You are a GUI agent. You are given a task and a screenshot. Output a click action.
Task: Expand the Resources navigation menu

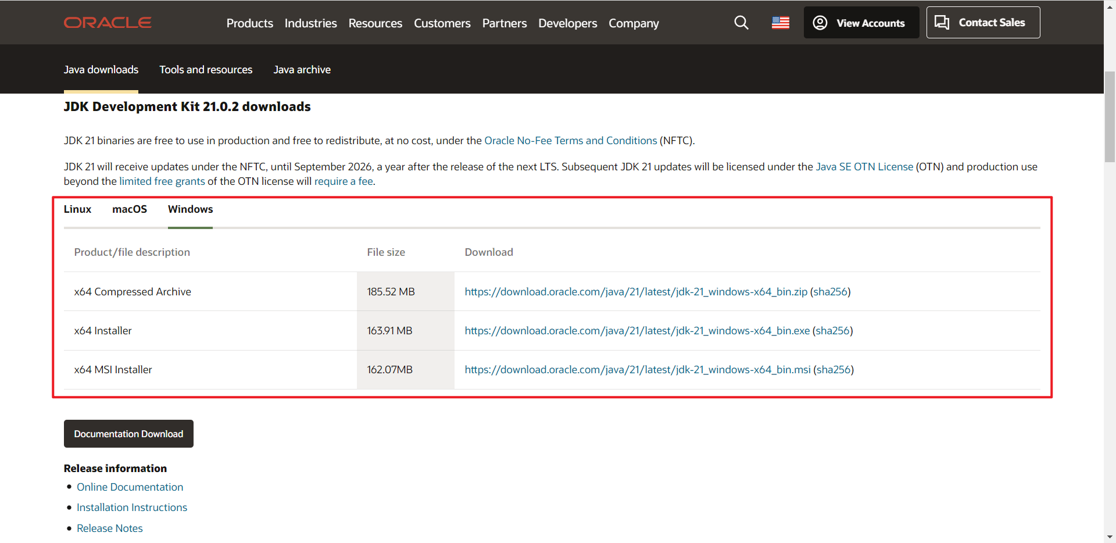tap(375, 23)
